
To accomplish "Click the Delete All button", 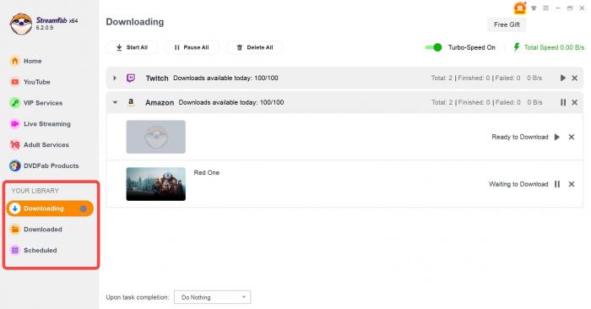I will [254, 47].
